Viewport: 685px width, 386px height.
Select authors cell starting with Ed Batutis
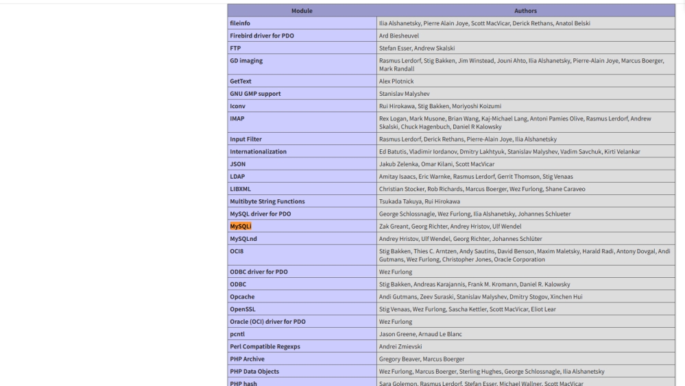coord(525,151)
